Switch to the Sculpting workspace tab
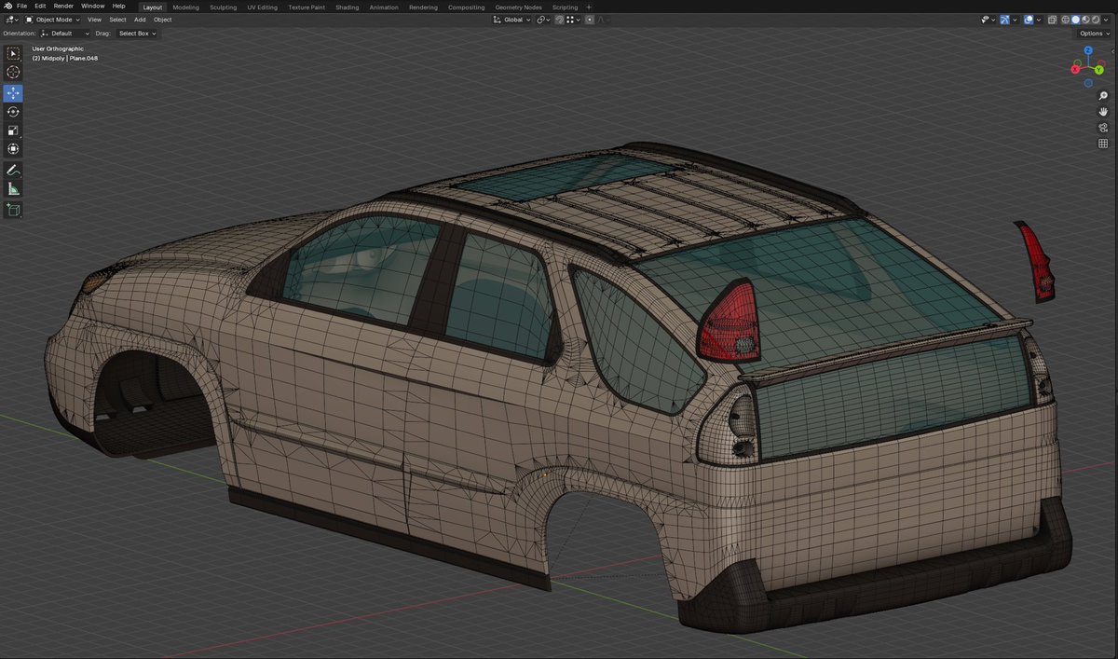The height and width of the screenshot is (659, 1118). 223,7
